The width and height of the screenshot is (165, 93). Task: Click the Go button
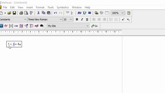pyautogui.click(x=95, y=26)
